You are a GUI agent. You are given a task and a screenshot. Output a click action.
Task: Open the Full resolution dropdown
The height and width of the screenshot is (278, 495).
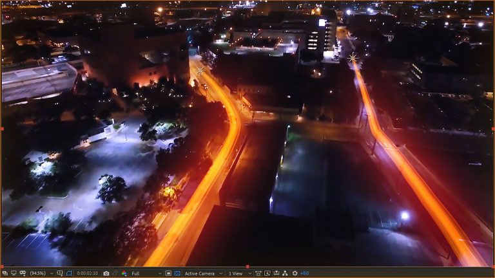tap(146, 273)
